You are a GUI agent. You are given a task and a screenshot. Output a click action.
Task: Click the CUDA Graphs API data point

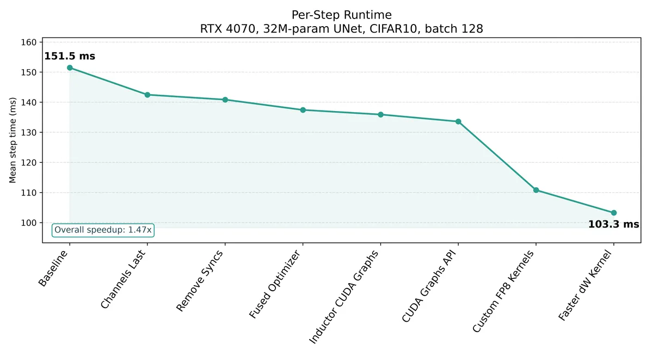(458, 121)
